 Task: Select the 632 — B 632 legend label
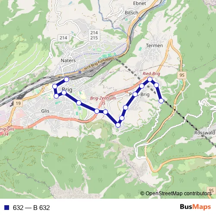31,208
